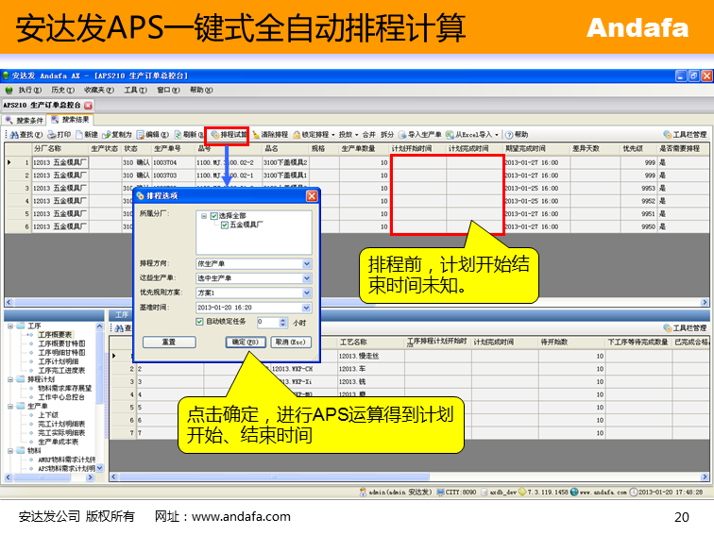Uncheck the 五金模具厂 factory checkbox
Image resolution: width=714 pixels, height=535 pixels.
[x=224, y=226]
